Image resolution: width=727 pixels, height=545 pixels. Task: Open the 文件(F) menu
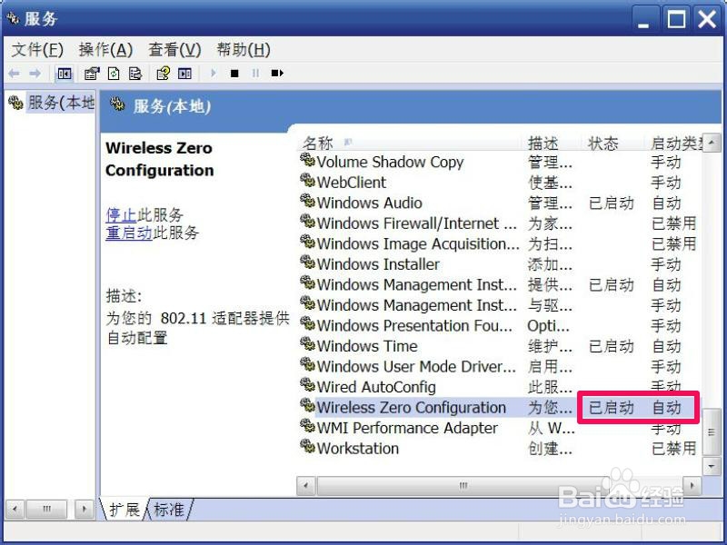[x=36, y=49]
